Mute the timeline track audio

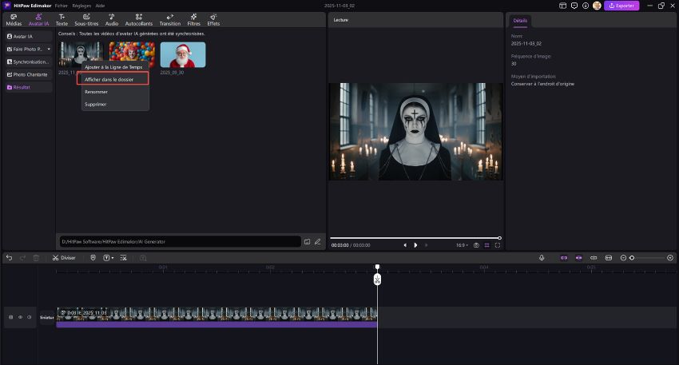pyautogui.click(x=30, y=317)
